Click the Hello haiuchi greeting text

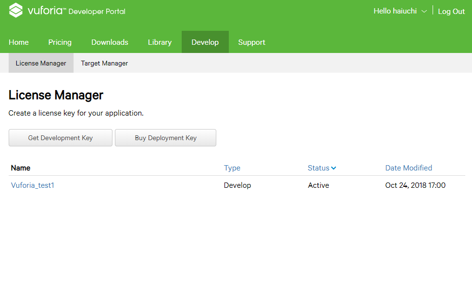coord(395,11)
